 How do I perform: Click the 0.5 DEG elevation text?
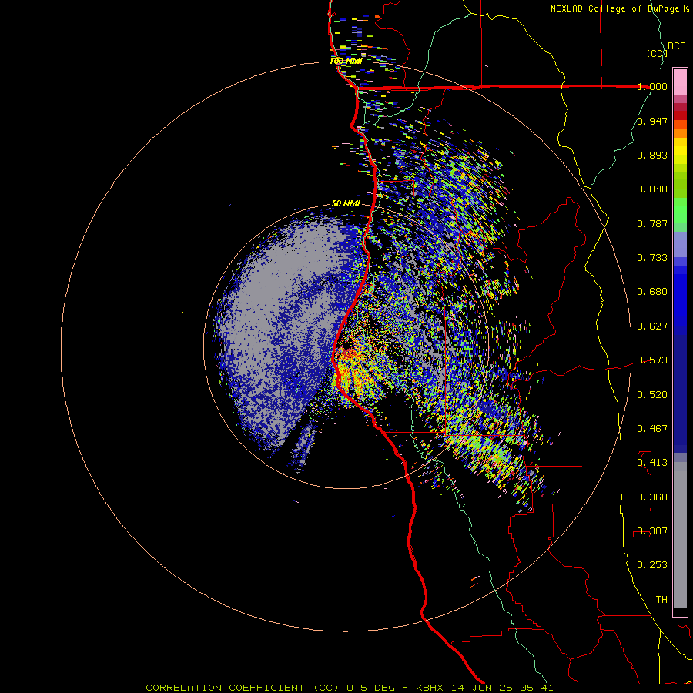370,688
